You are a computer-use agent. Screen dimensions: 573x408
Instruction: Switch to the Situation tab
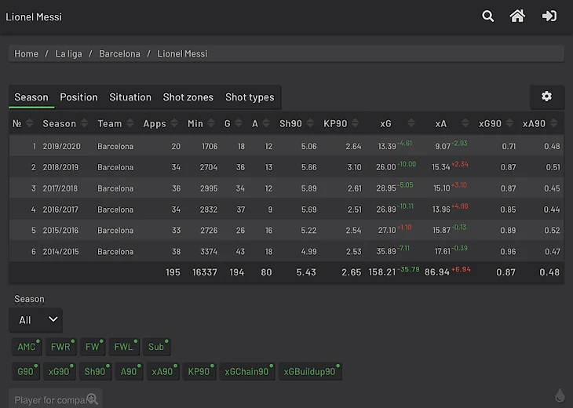click(130, 97)
